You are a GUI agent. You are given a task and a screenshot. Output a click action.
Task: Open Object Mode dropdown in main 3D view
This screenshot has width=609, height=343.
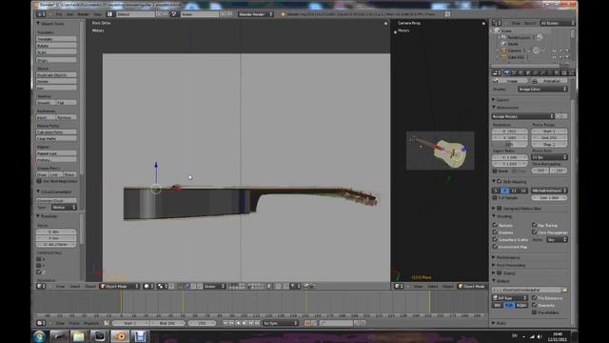[120, 286]
